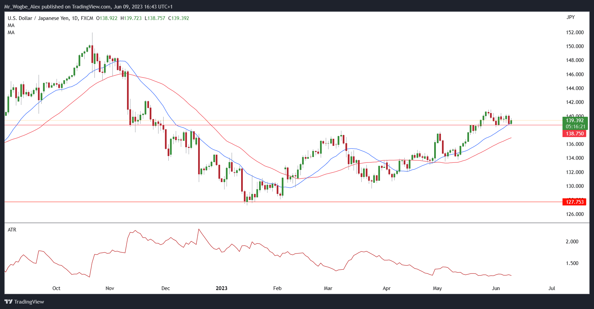Click the U.S. Dollar / Japanese Yen title

point(50,18)
